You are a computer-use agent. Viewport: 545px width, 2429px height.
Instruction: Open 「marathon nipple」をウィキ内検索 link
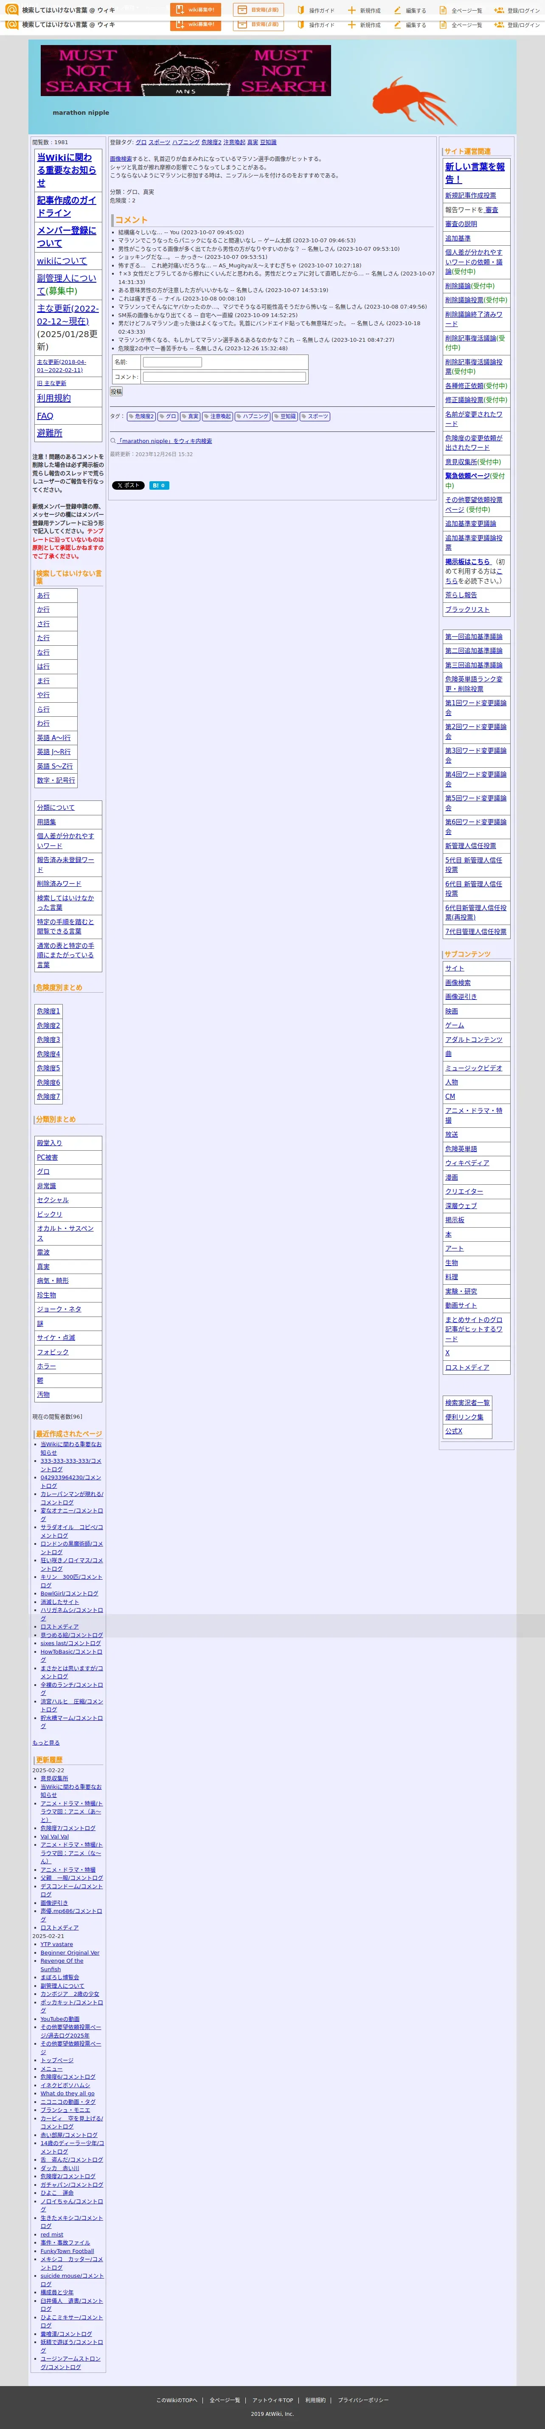(165, 440)
